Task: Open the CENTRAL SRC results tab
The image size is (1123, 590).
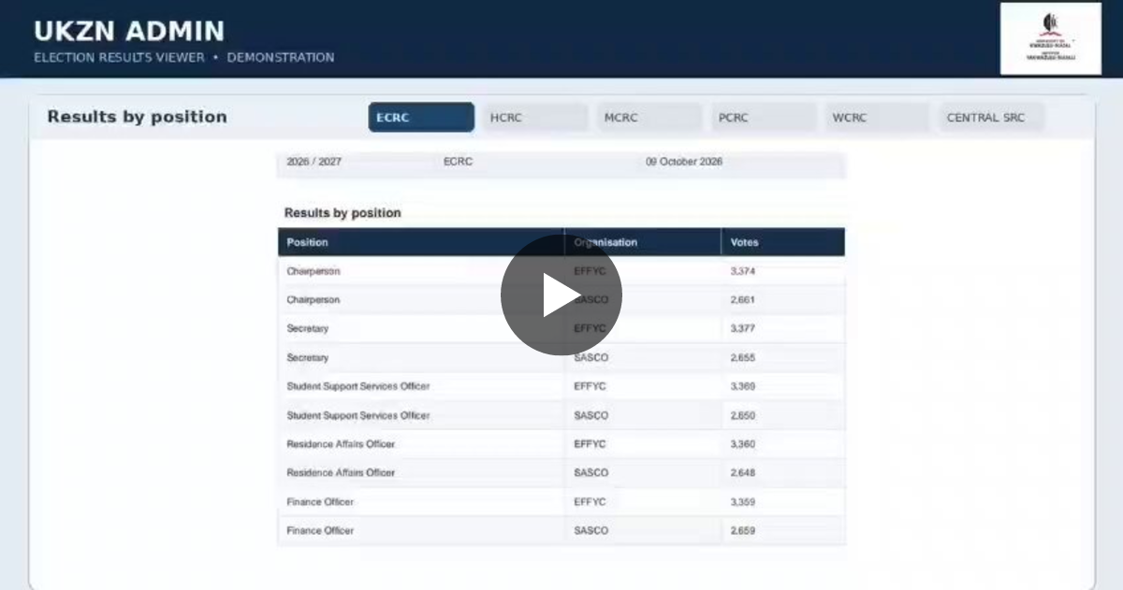Action: [x=992, y=118]
